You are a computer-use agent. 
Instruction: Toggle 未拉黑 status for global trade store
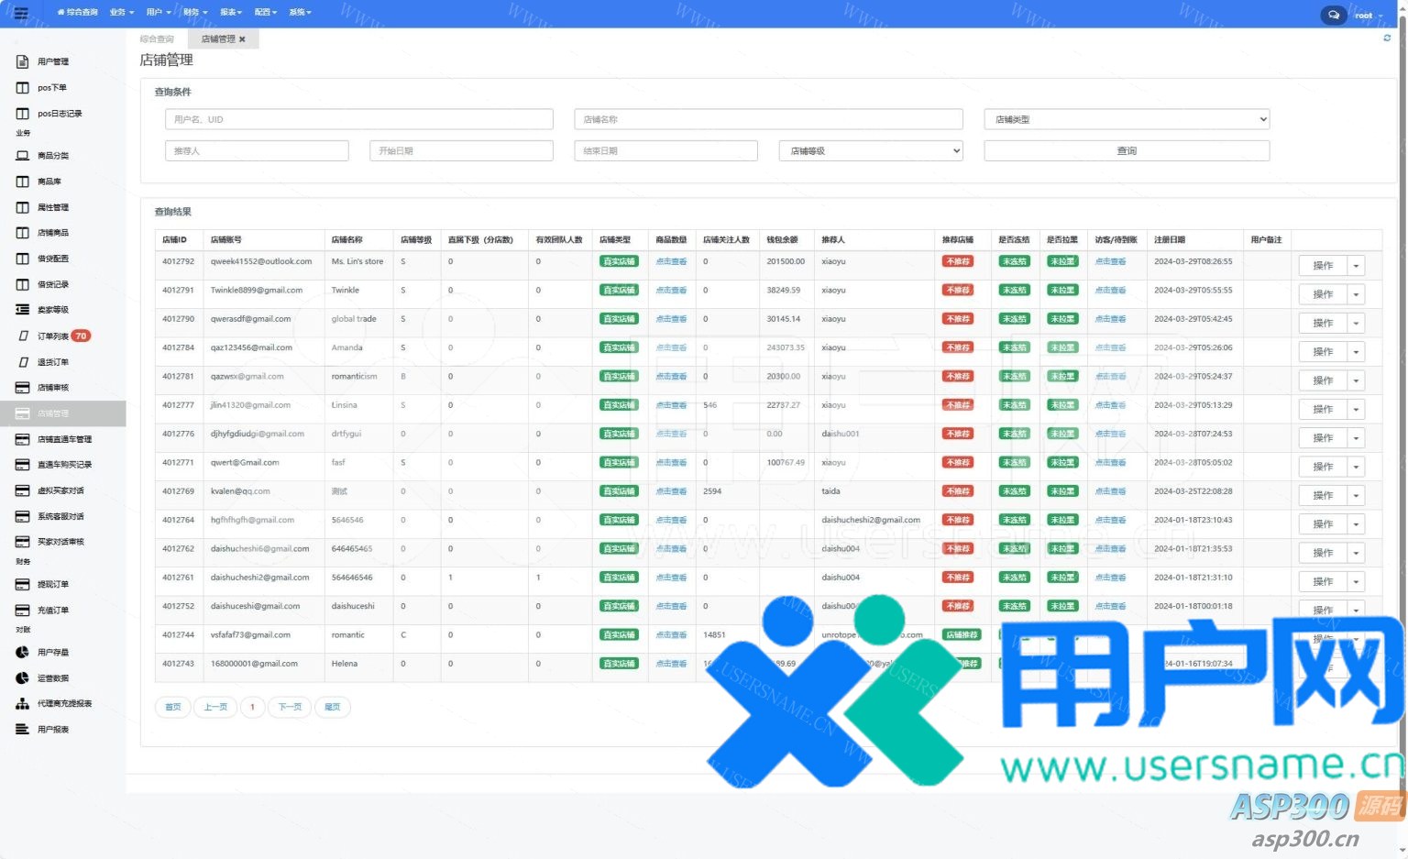(x=1062, y=319)
